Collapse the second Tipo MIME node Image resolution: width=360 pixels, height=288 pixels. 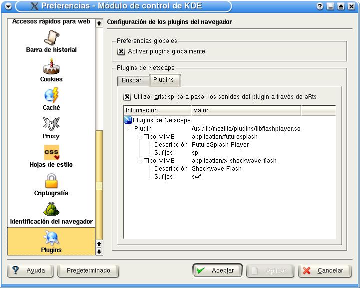[139, 161]
